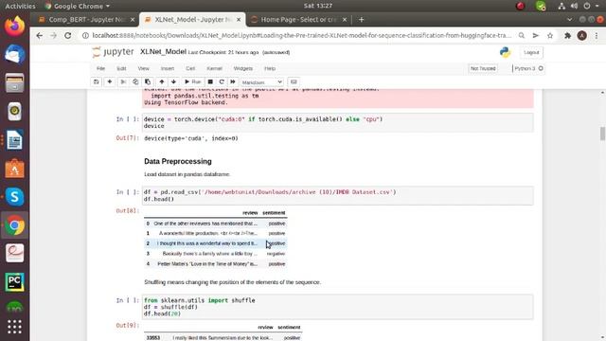Rename notebook via XLNet_Model title
This screenshot has height=341, width=606.
(x=163, y=52)
